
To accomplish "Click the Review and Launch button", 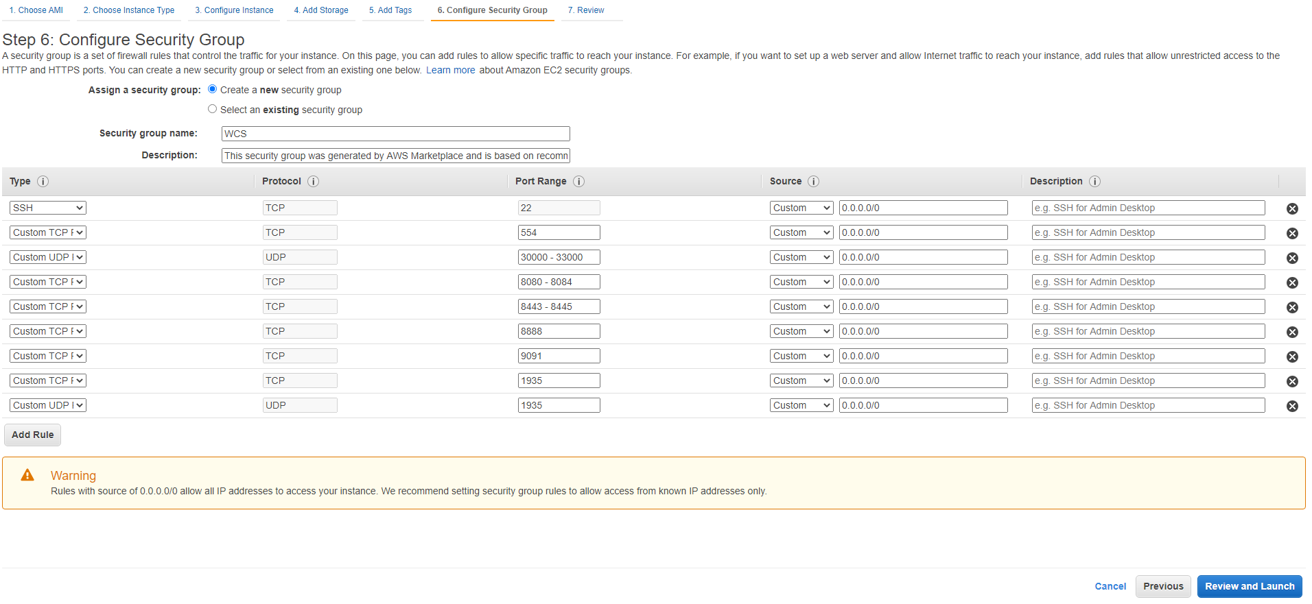I will click(x=1249, y=586).
